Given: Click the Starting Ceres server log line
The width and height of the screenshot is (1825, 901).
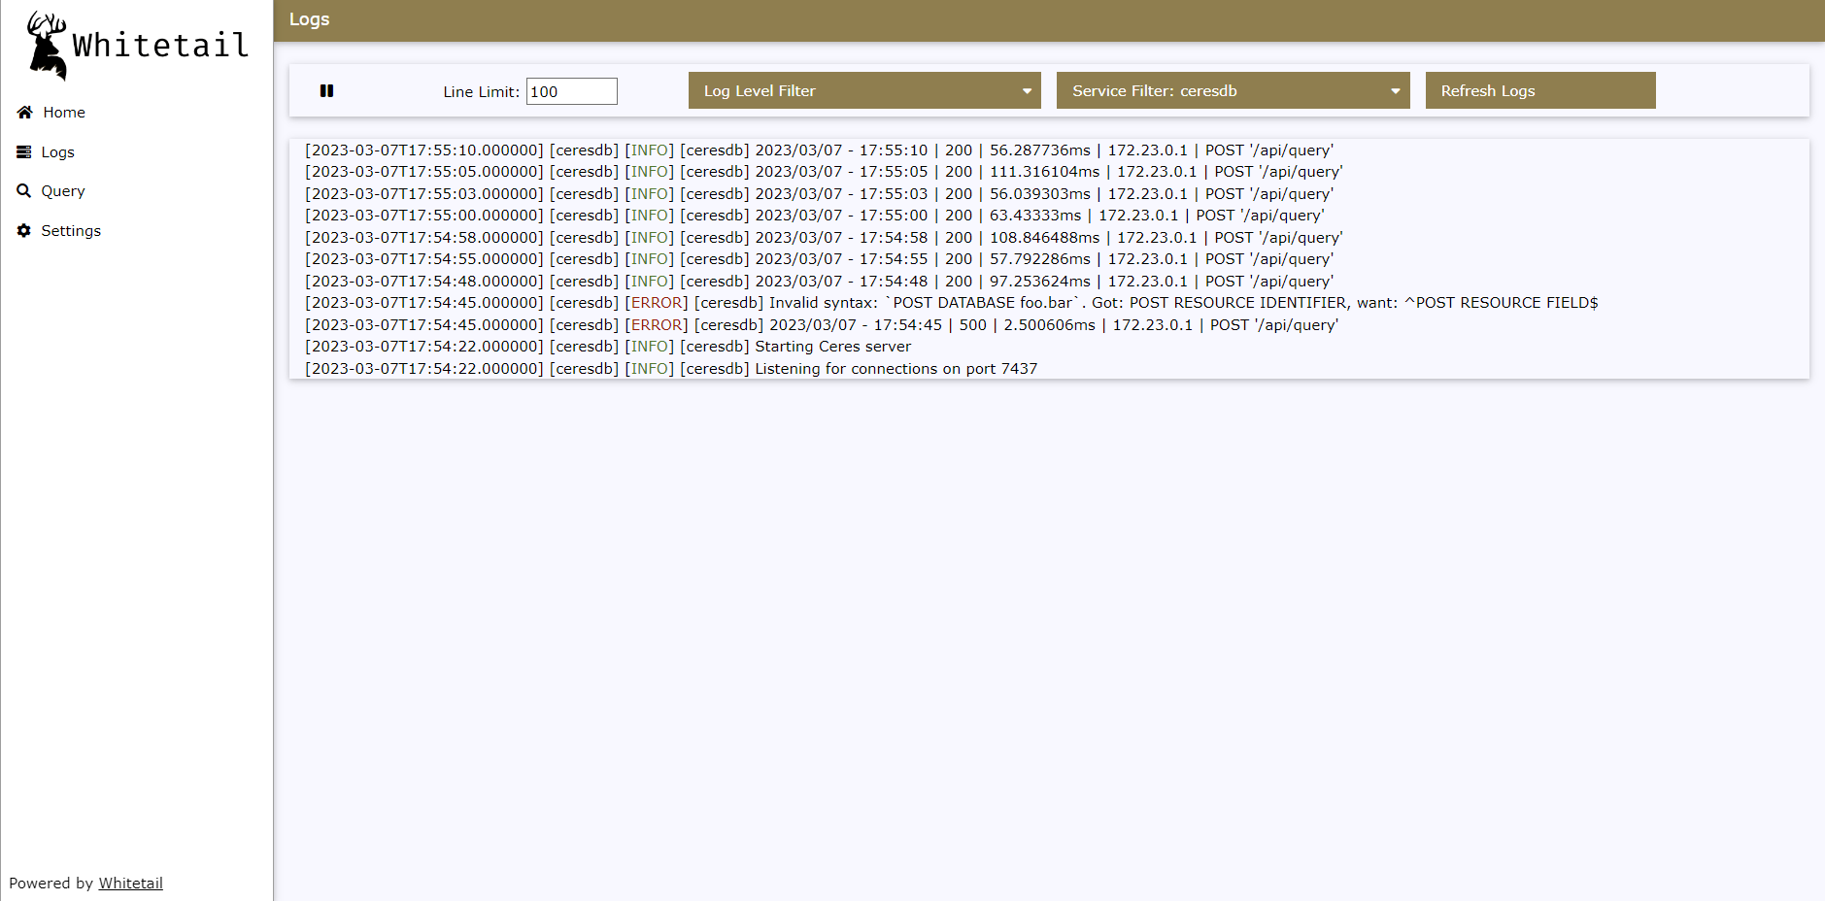Looking at the screenshot, I should click(608, 347).
